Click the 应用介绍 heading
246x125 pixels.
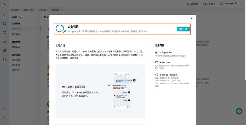coord(60,45)
